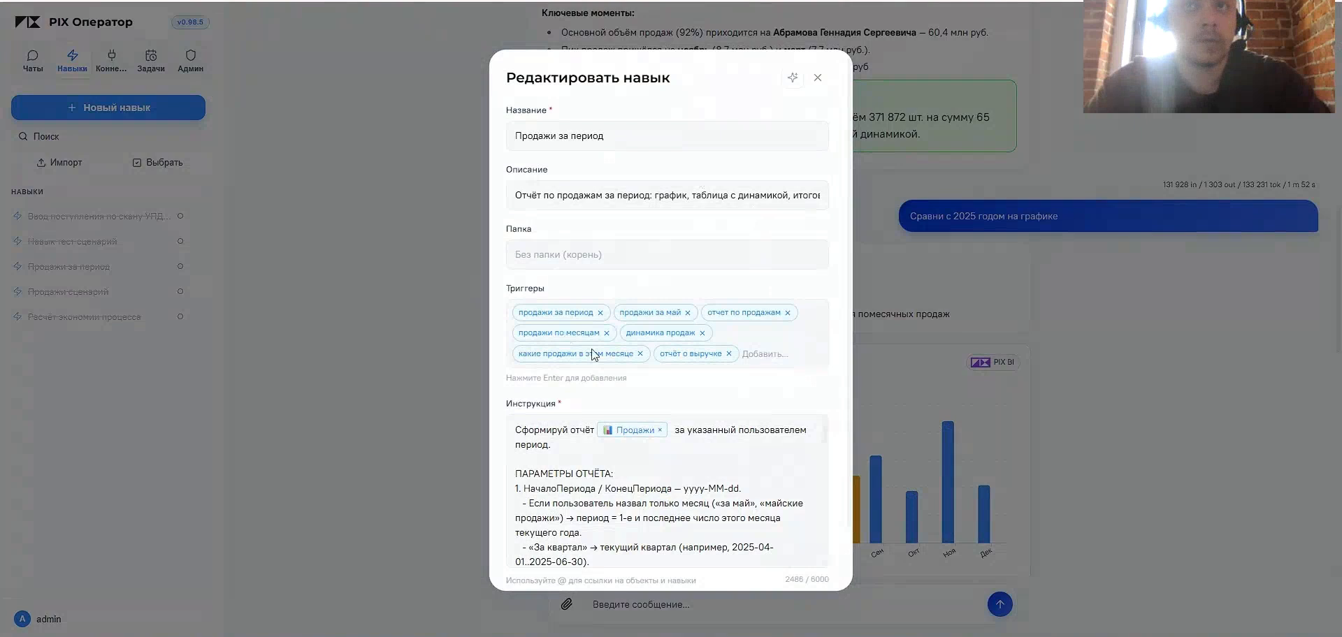The height and width of the screenshot is (637, 1342).
Task: Click the AI sparkle icon in dialog header
Action: (x=793, y=78)
